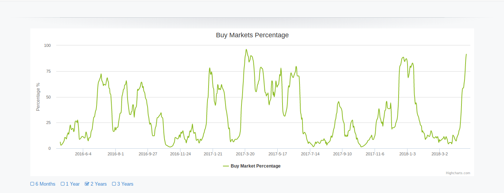Enable the 6 Months checkbox
The width and height of the screenshot is (504, 193).
click(x=32, y=184)
